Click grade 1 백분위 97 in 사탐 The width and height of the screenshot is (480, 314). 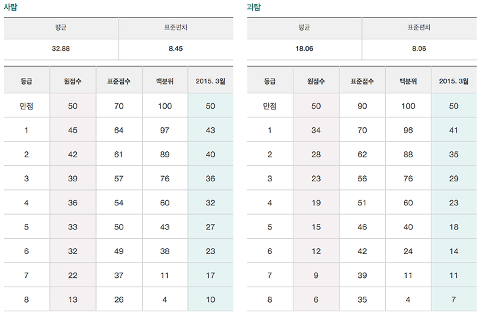[x=165, y=131]
